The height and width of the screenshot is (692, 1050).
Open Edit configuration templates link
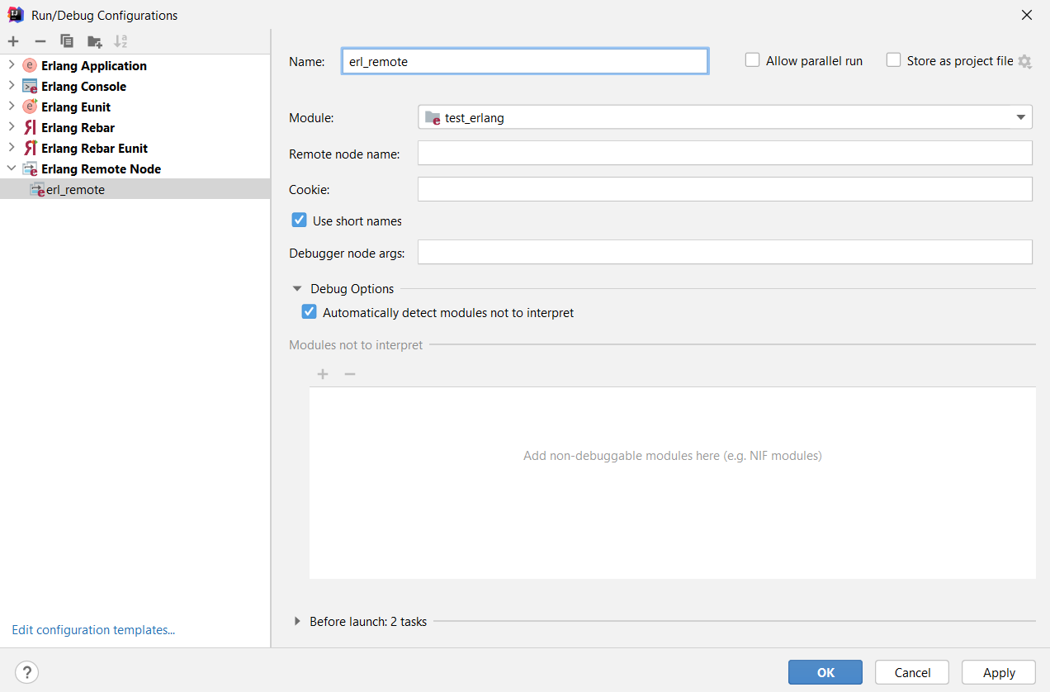[x=93, y=629]
